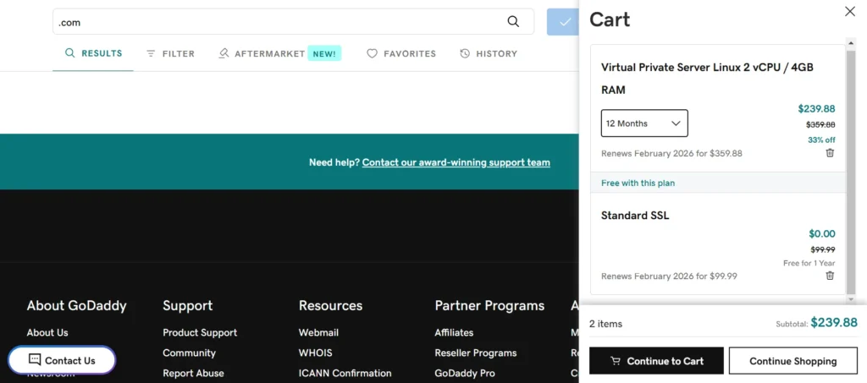The height and width of the screenshot is (383, 867).
Task: Click Continue to Cart button
Action: coord(656,361)
